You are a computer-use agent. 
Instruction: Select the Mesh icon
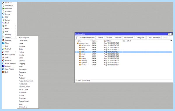coord(3,23)
